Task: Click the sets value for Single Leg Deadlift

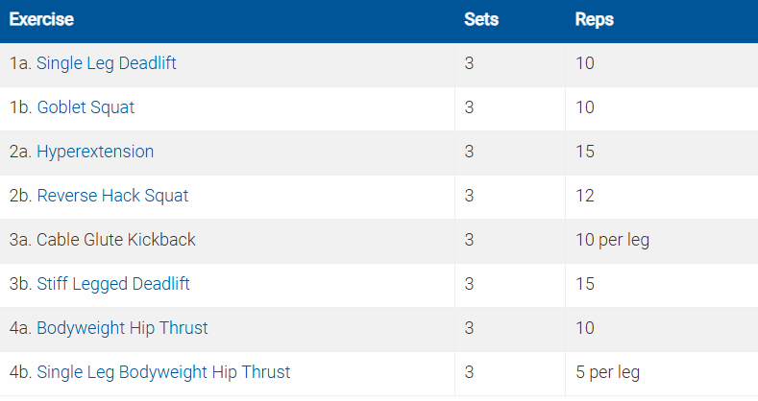Action: tap(469, 64)
